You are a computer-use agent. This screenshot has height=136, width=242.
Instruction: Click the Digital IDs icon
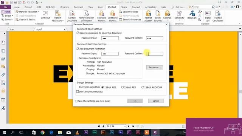click(x=208, y=14)
